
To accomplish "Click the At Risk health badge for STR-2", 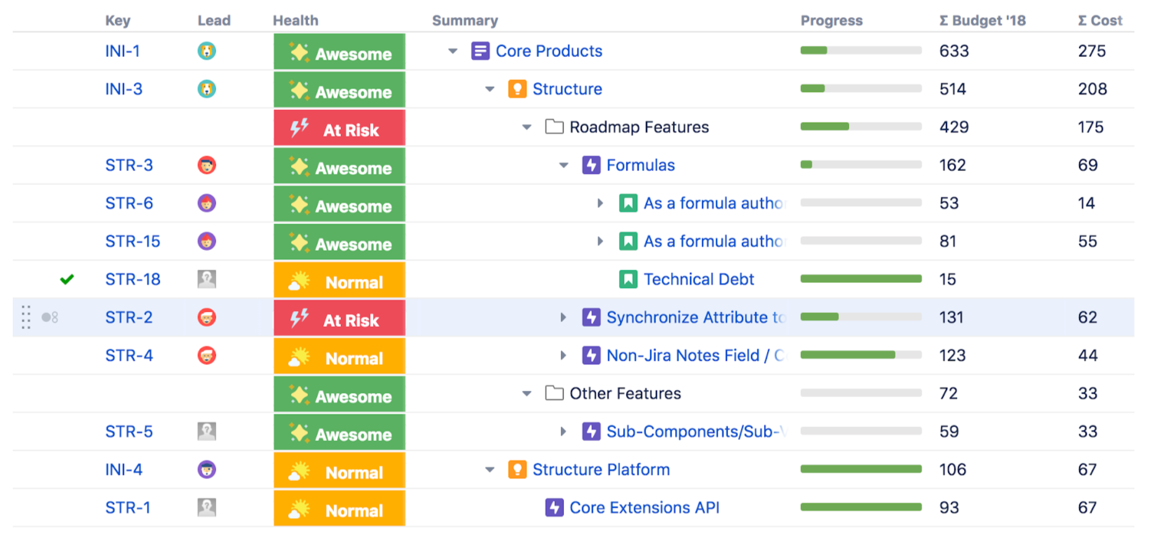I will 339,318.
